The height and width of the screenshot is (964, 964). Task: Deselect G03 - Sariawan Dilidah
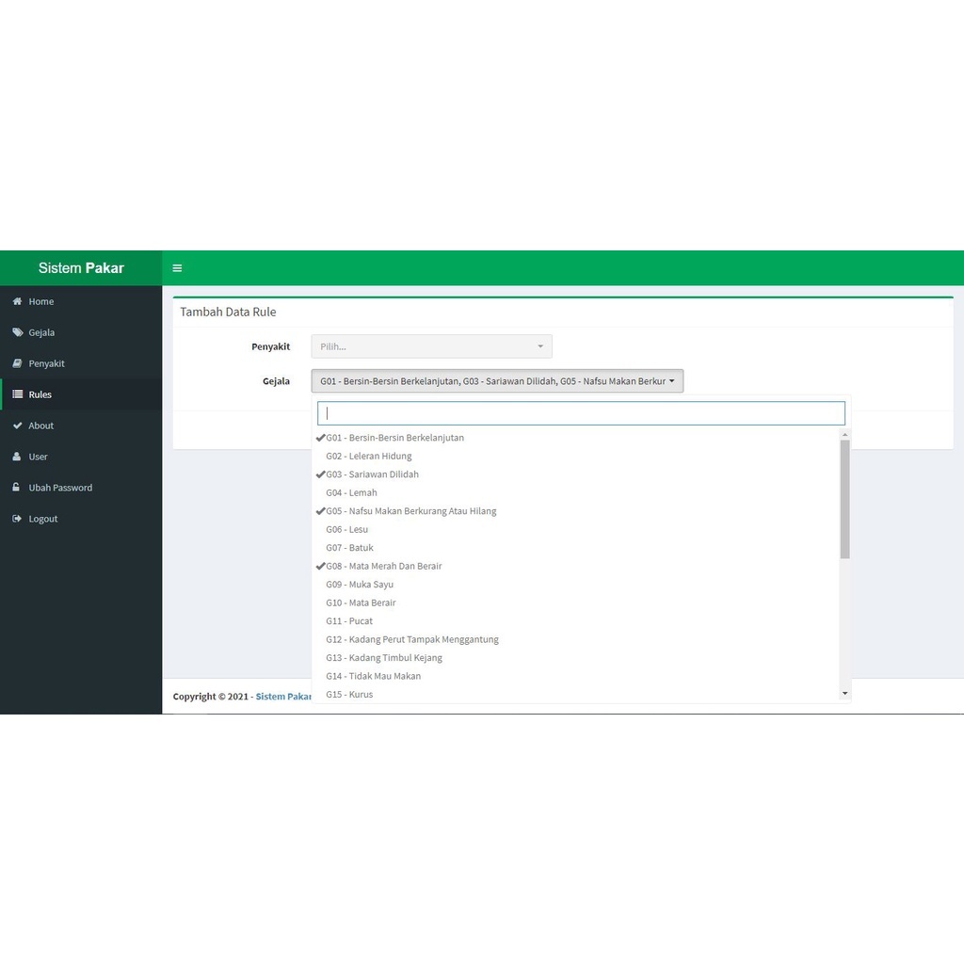[x=575, y=474]
